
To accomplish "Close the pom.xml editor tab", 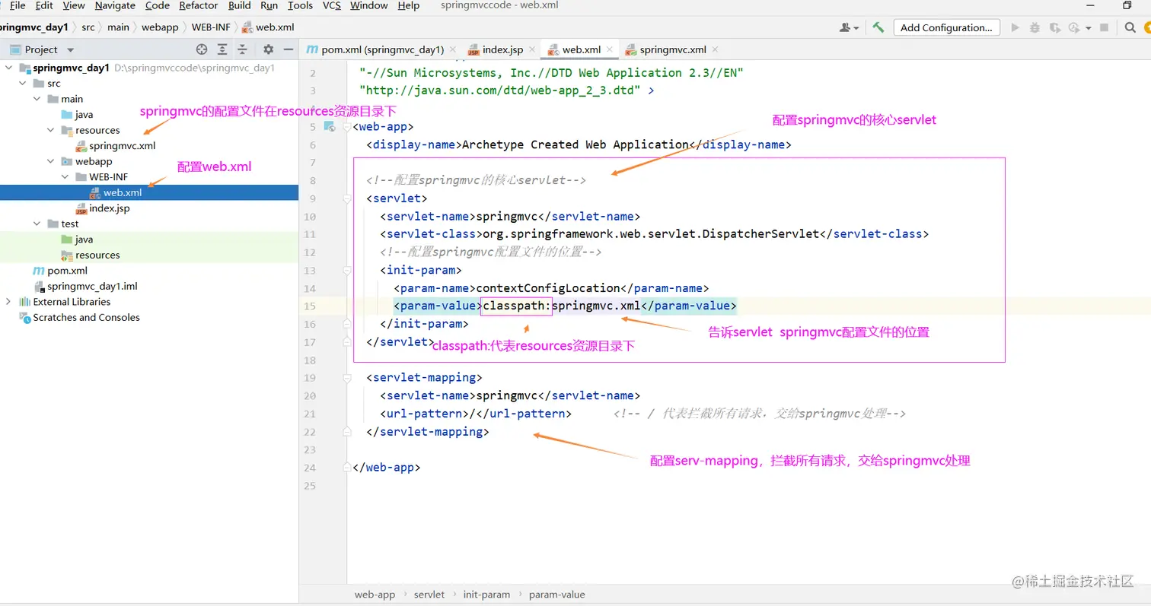I will pyautogui.click(x=453, y=49).
